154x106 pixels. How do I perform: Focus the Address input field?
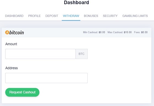pos(46,78)
